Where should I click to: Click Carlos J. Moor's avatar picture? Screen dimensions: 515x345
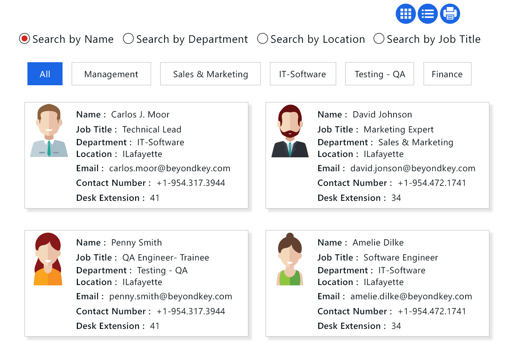pyautogui.click(x=49, y=131)
